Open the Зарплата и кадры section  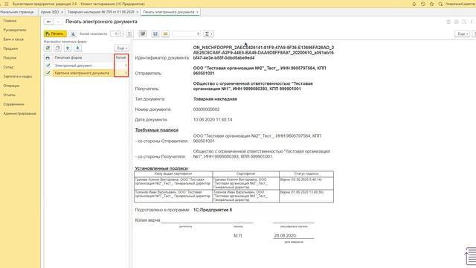[x=18, y=76]
